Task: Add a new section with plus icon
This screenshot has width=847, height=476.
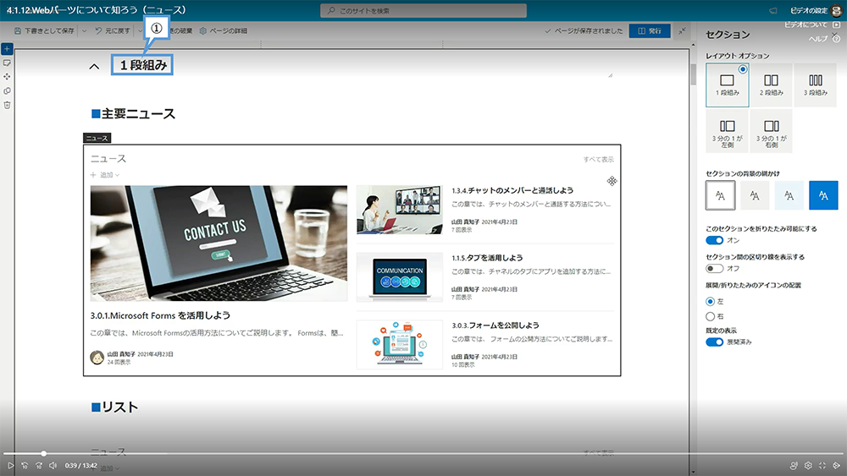Action: 7,49
